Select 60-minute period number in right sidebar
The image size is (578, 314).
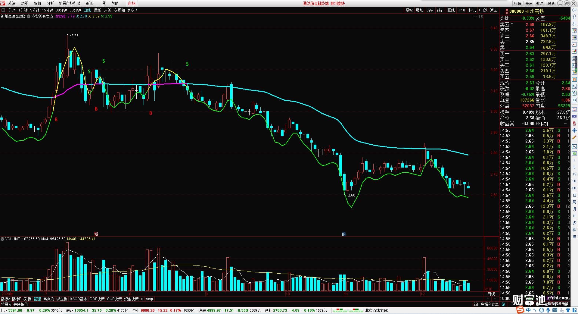(x=574, y=188)
